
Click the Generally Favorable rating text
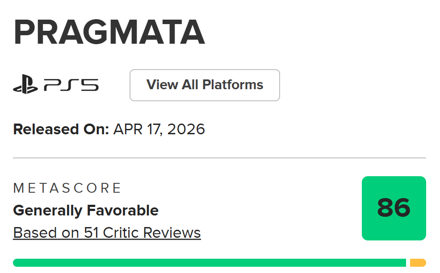click(86, 210)
